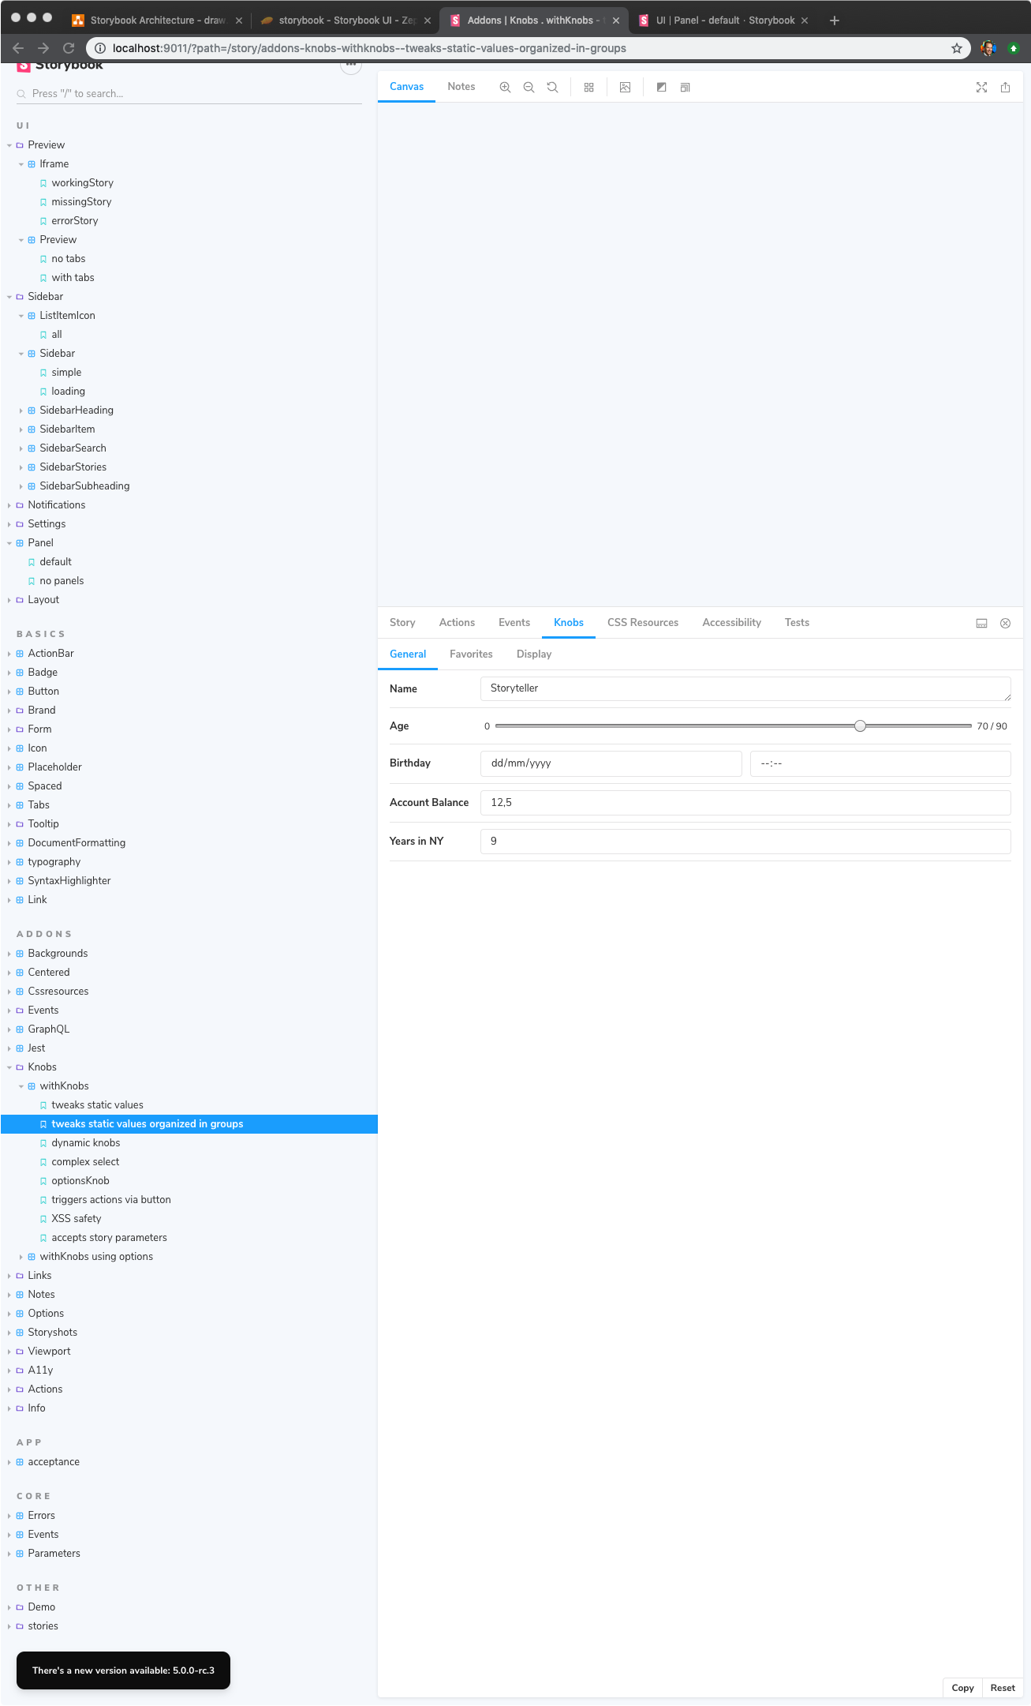Click the zoom out icon in canvas toolbar
This screenshot has width=1031, height=1706.
click(x=529, y=87)
